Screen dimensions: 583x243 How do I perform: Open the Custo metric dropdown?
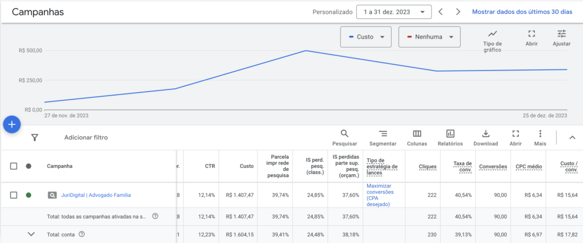click(366, 37)
